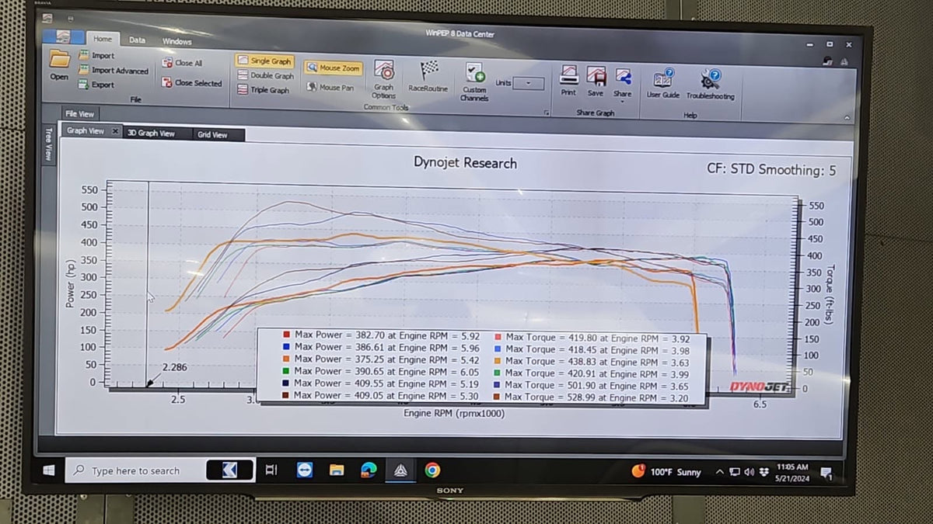The width and height of the screenshot is (933, 524).
Task: Click Close Selected in the File group
Action: coord(192,83)
